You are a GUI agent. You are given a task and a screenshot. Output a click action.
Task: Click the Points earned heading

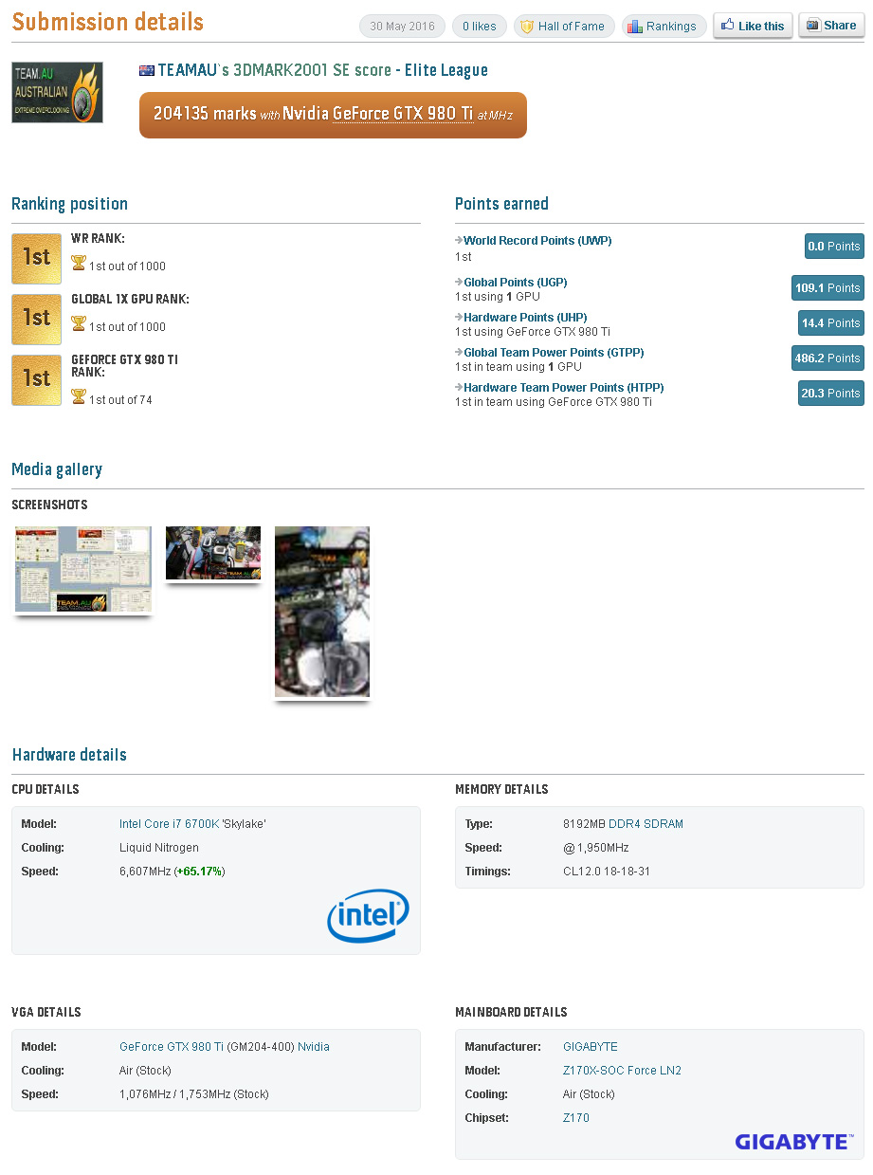501,204
